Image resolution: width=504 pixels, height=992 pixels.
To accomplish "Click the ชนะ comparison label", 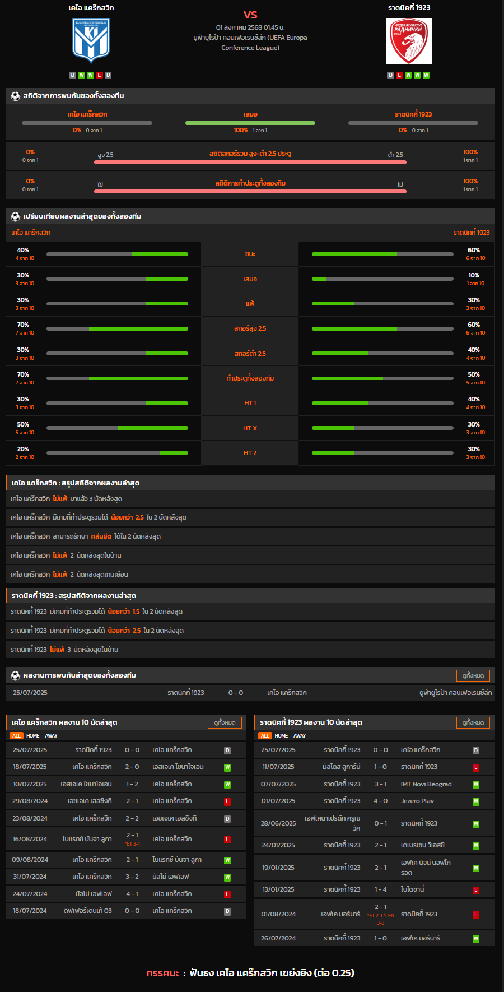I will (250, 254).
